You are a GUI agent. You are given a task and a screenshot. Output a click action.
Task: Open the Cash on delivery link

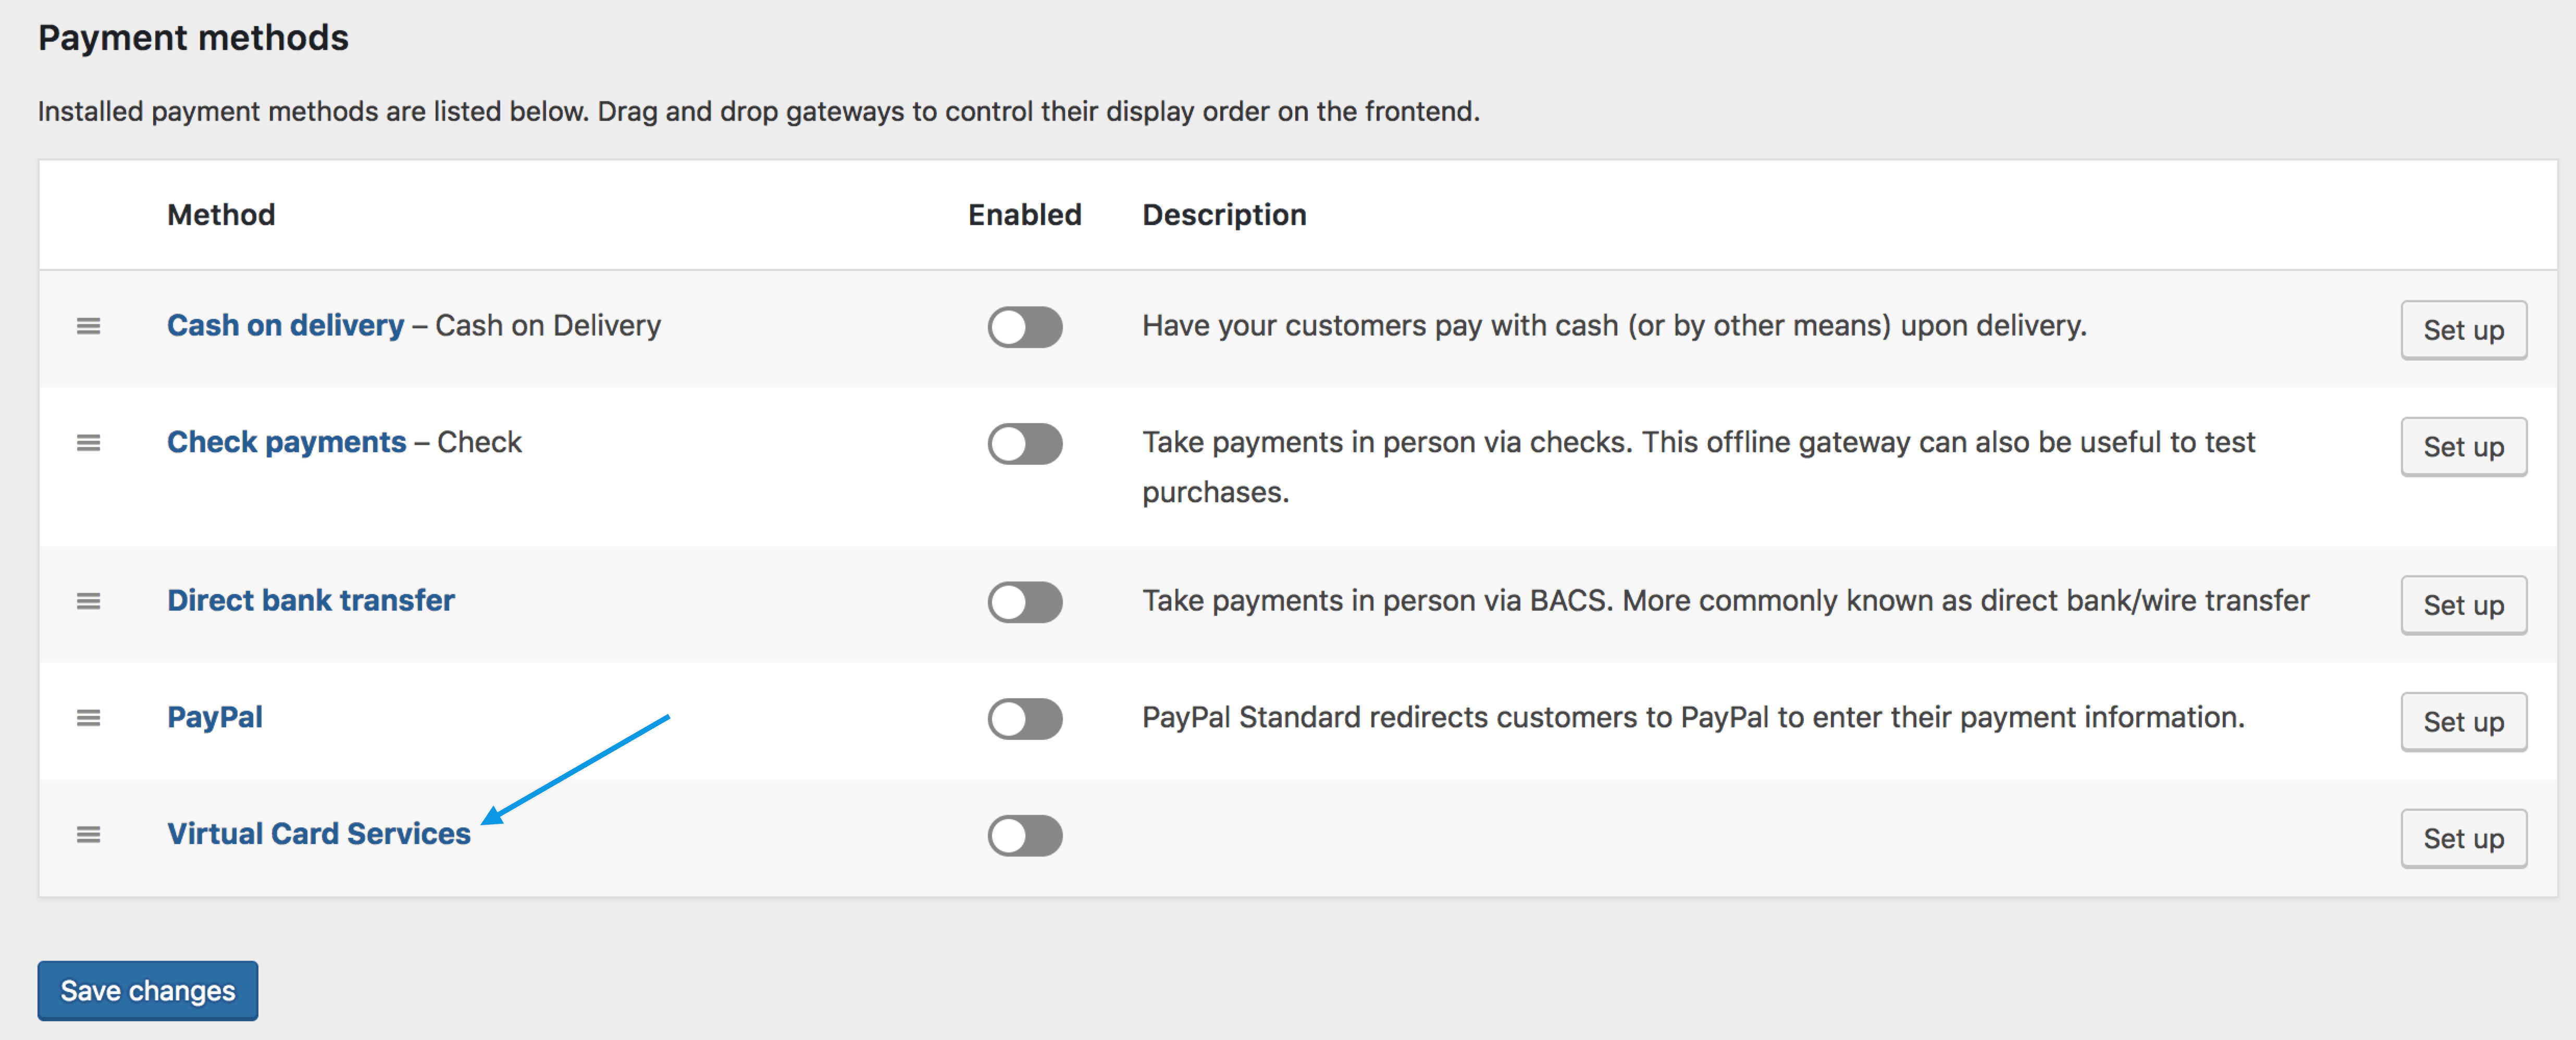point(285,325)
